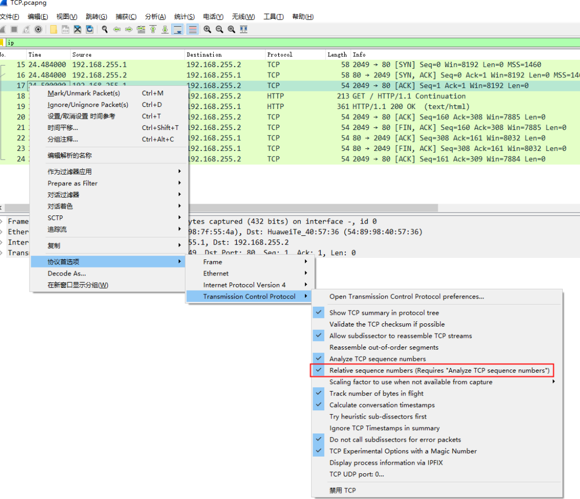Zoom in on packet text
580x499 pixels.
click(207, 29)
